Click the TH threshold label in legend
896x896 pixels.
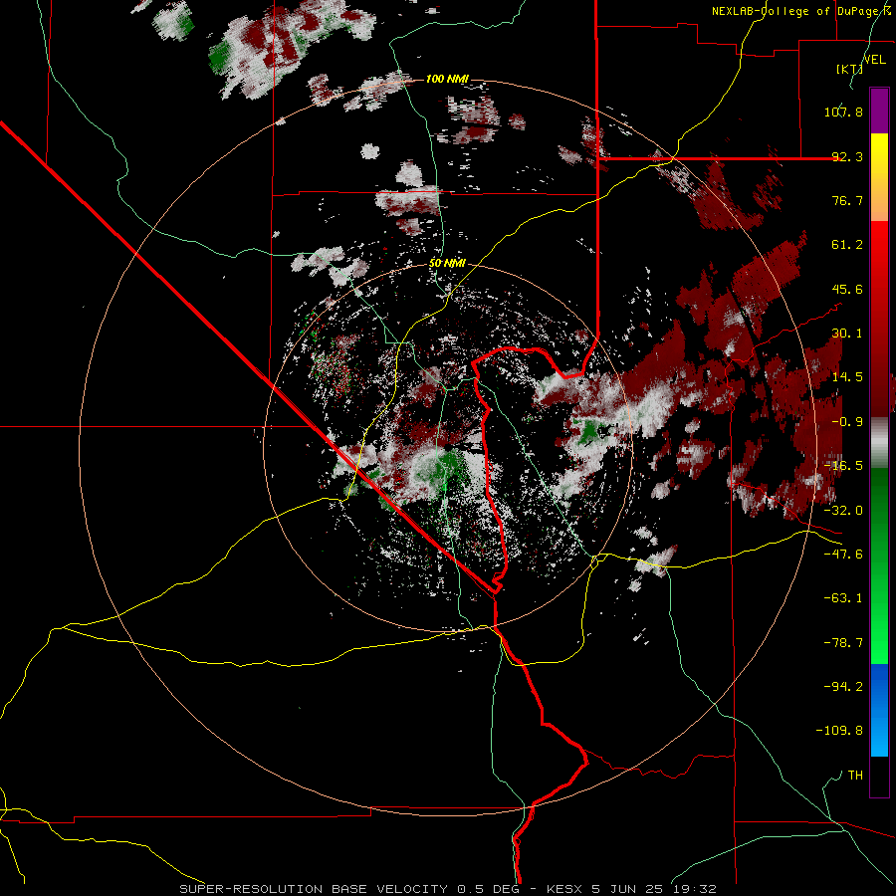(x=855, y=776)
